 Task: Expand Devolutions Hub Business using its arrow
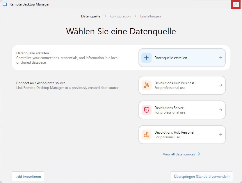220,85
